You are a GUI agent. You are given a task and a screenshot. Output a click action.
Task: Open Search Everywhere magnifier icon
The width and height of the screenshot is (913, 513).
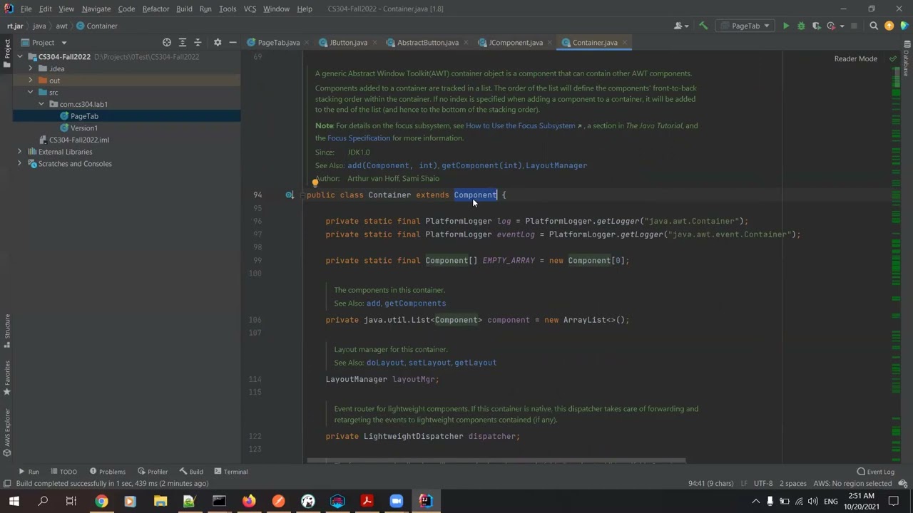point(874,26)
